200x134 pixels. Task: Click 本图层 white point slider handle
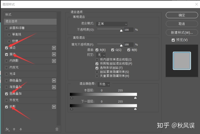[135, 98]
